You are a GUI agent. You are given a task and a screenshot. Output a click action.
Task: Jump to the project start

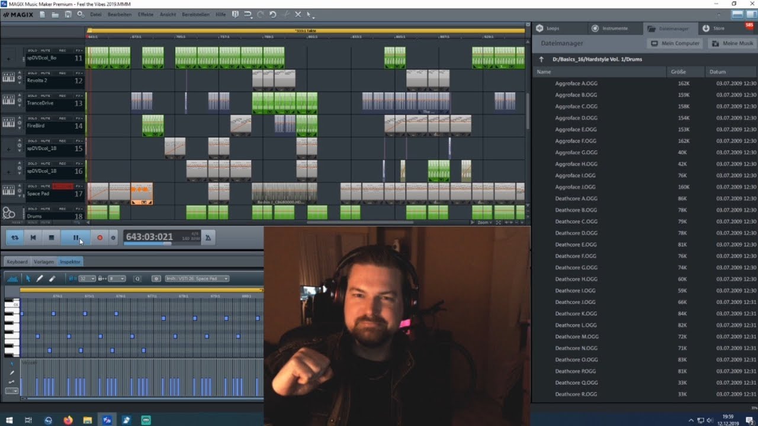[33, 237]
